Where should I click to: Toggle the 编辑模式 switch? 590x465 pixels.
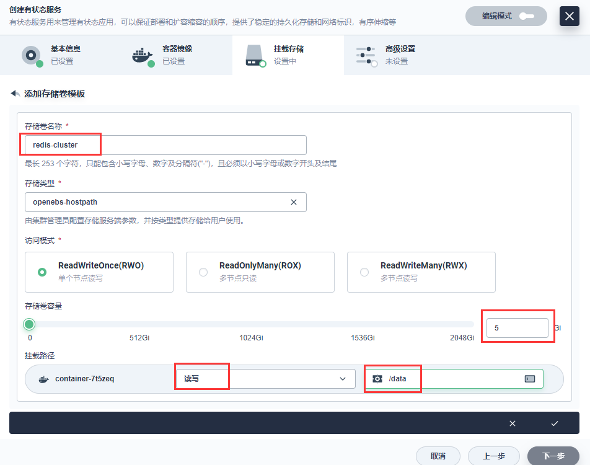[527, 16]
